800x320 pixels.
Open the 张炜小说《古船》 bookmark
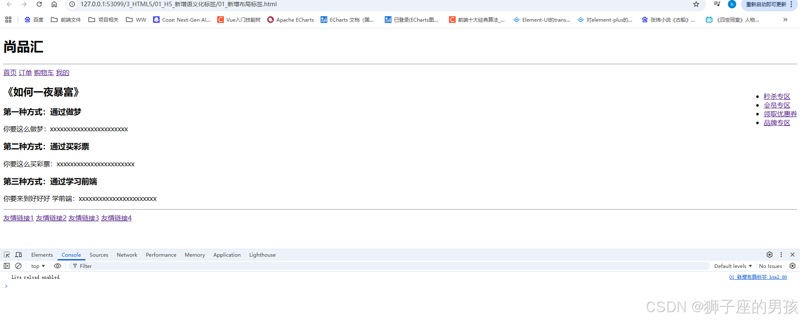(668, 20)
